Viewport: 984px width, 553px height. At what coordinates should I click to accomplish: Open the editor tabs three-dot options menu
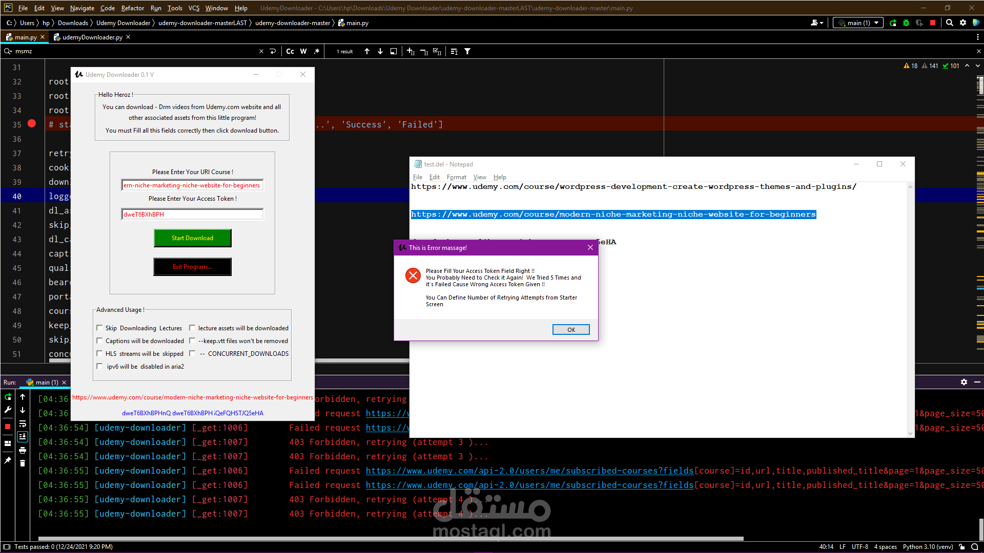pos(978,37)
